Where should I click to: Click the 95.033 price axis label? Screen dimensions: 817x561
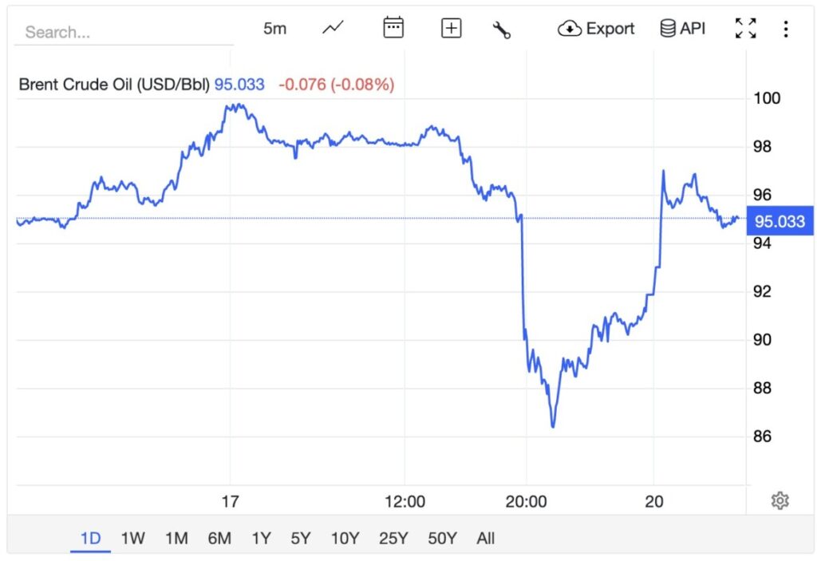click(780, 222)
